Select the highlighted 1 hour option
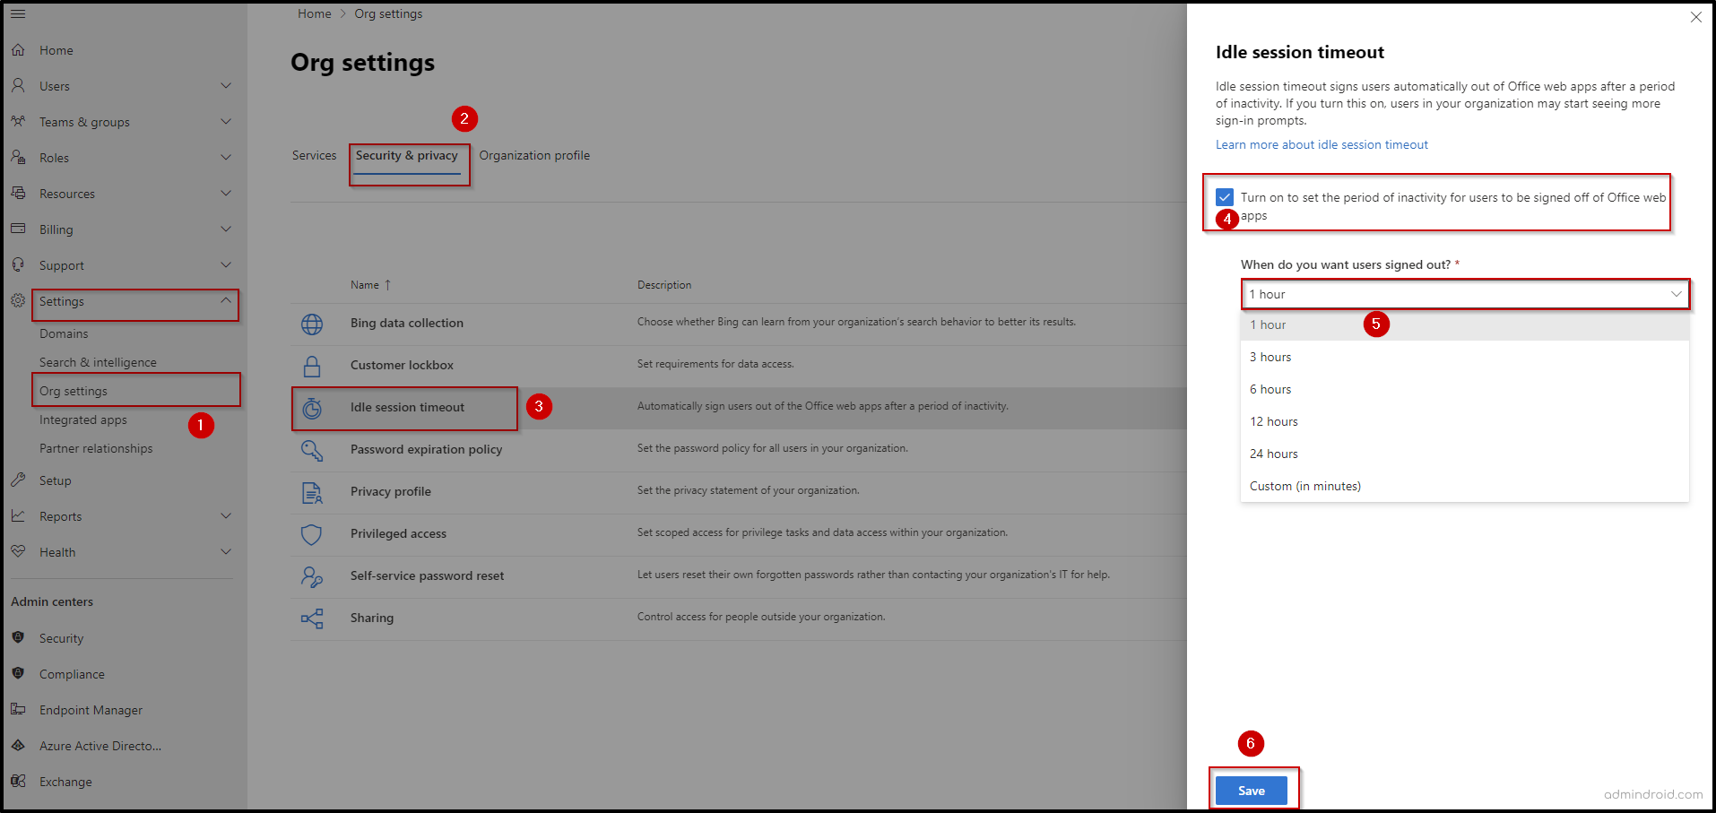The image size is (1716, 813). (x=1465, y=324)
